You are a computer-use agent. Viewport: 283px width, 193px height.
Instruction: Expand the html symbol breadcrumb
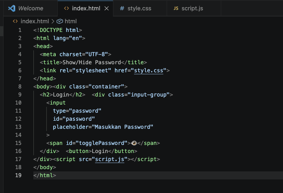pyautogui.click(x=71, y=21)
